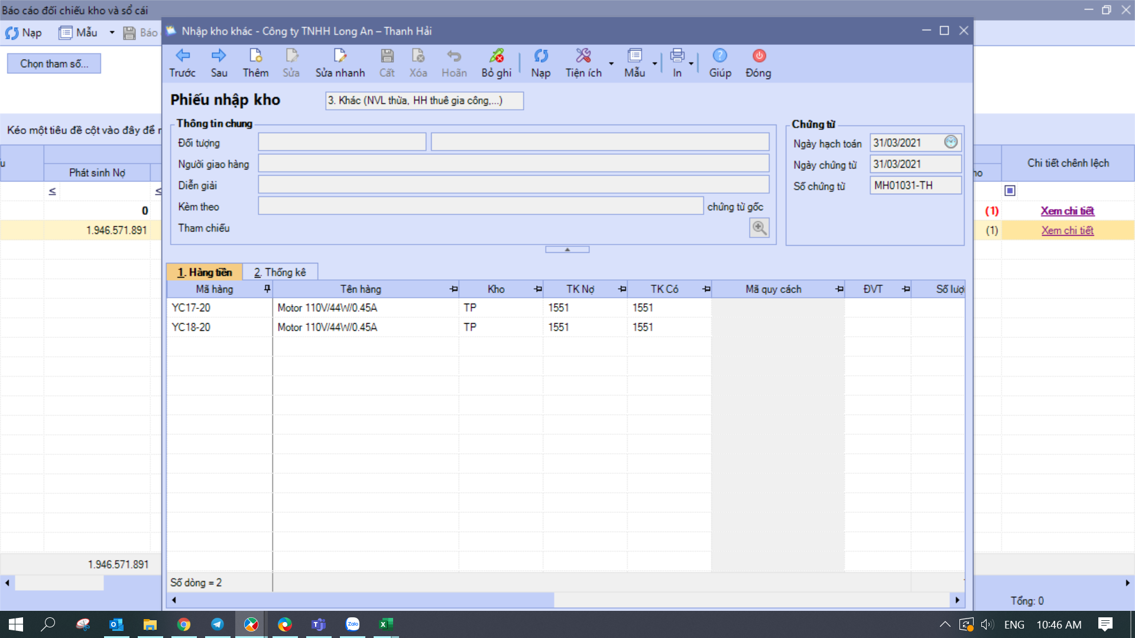Expand the Tiện ích dropdown arrow

(611, 63)
